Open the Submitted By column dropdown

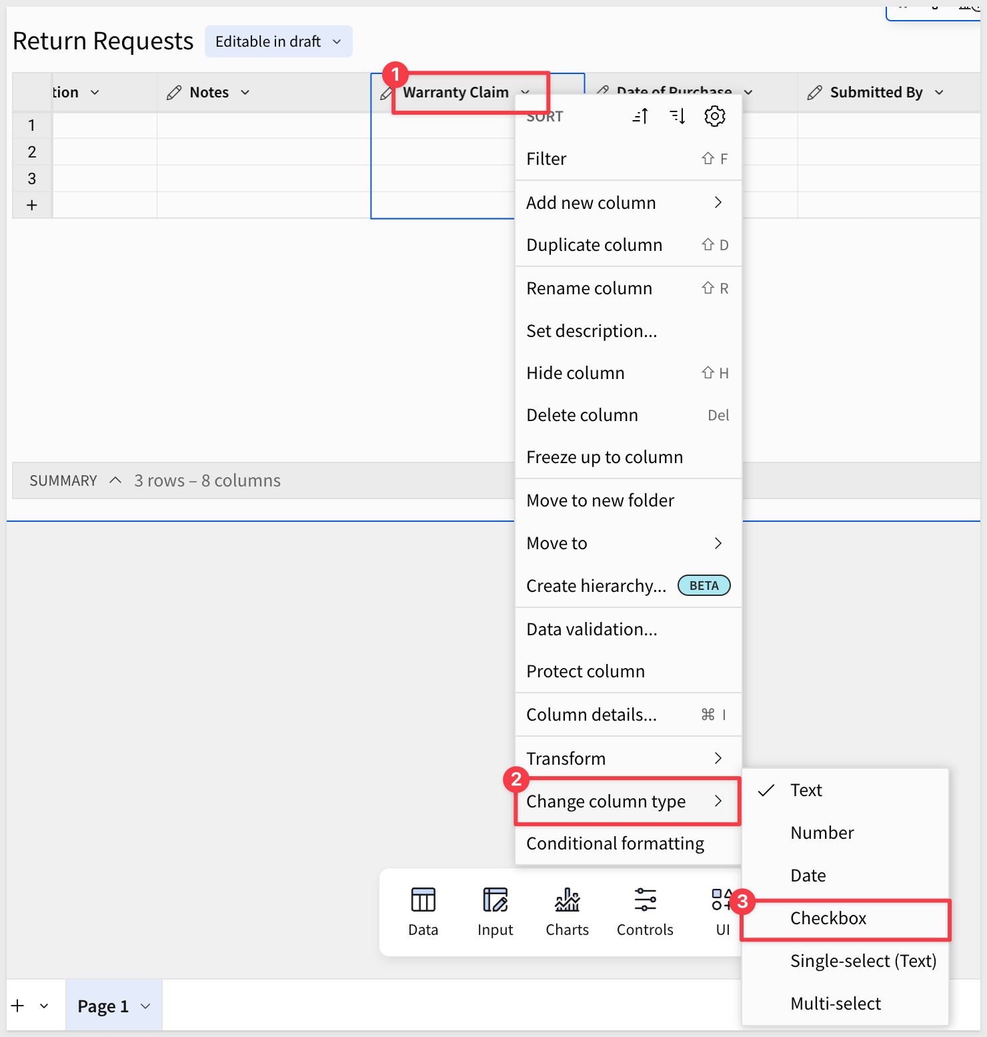pyautogui.click(x=940, y=93)
